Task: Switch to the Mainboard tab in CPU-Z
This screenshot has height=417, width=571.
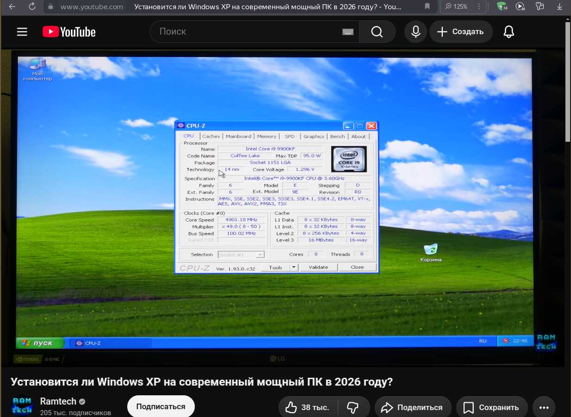Action: [238, 136]
